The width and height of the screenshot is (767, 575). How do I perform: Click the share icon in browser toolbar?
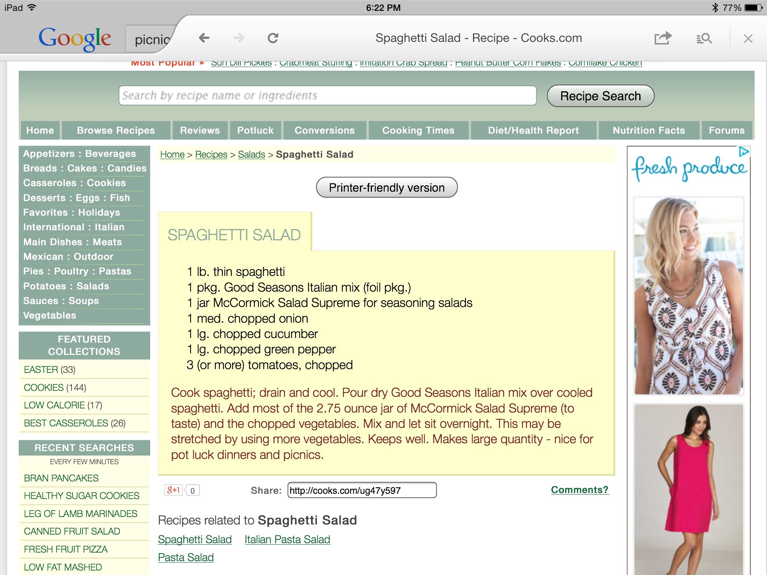click(663, 38)
